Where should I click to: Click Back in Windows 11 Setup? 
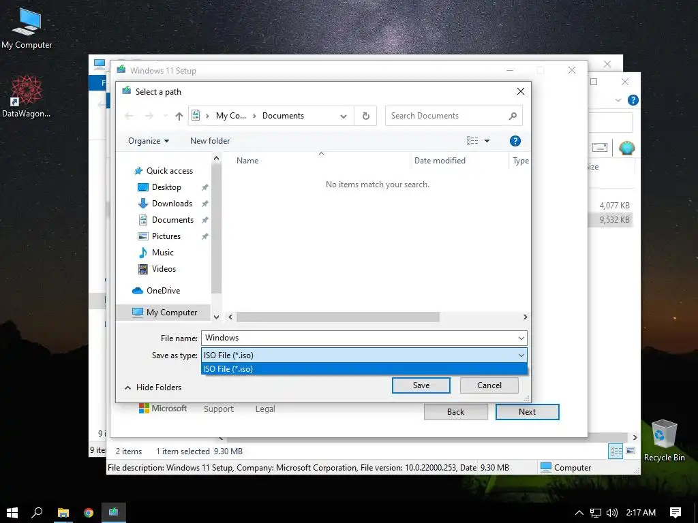pyautogui.click(x=456, y=412)
